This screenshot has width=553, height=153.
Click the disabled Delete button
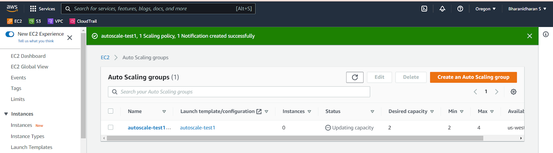(411, 77)
